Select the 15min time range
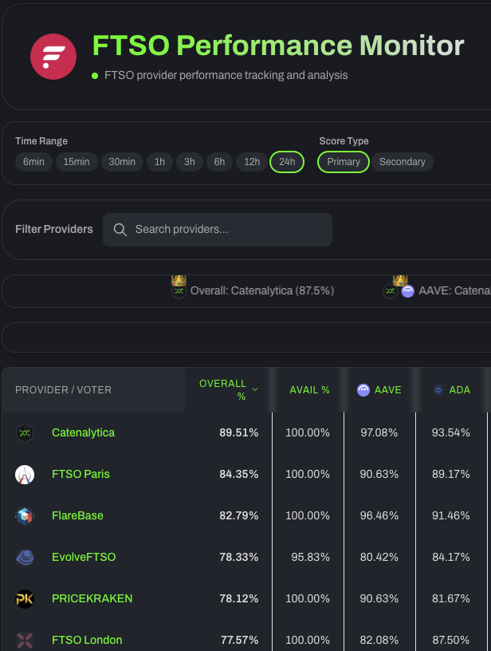 coord(77,162)
